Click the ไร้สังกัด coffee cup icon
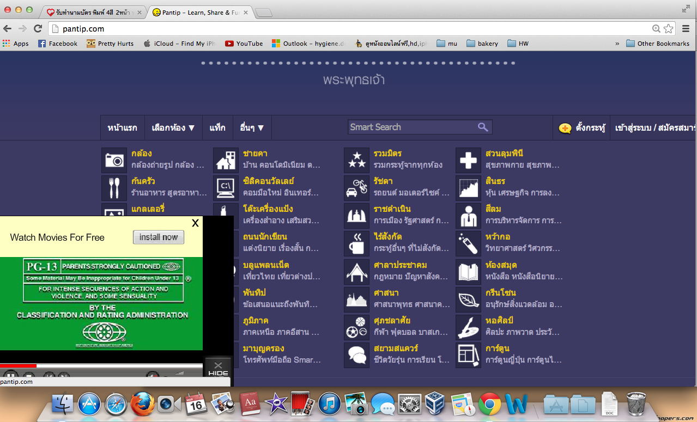This screenshot has height=422, width=697. (x=356, y=243)
